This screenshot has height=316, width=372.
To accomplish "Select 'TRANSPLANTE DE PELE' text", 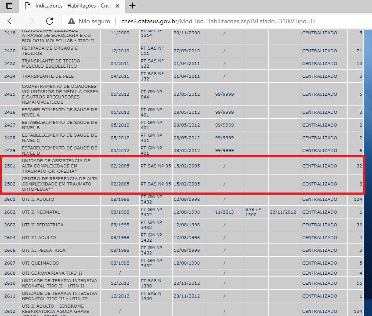I will 48,76.
